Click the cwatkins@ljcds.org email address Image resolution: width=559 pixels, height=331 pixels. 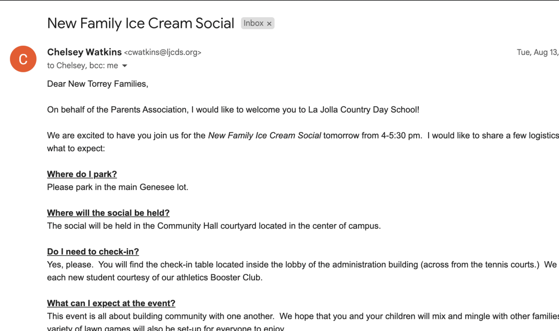pos(162,53)
